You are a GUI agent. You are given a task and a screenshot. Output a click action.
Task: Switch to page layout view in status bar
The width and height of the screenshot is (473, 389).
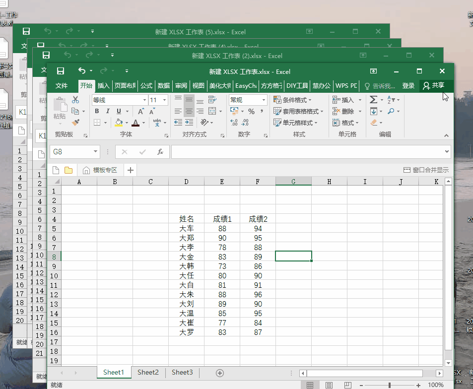328,385
